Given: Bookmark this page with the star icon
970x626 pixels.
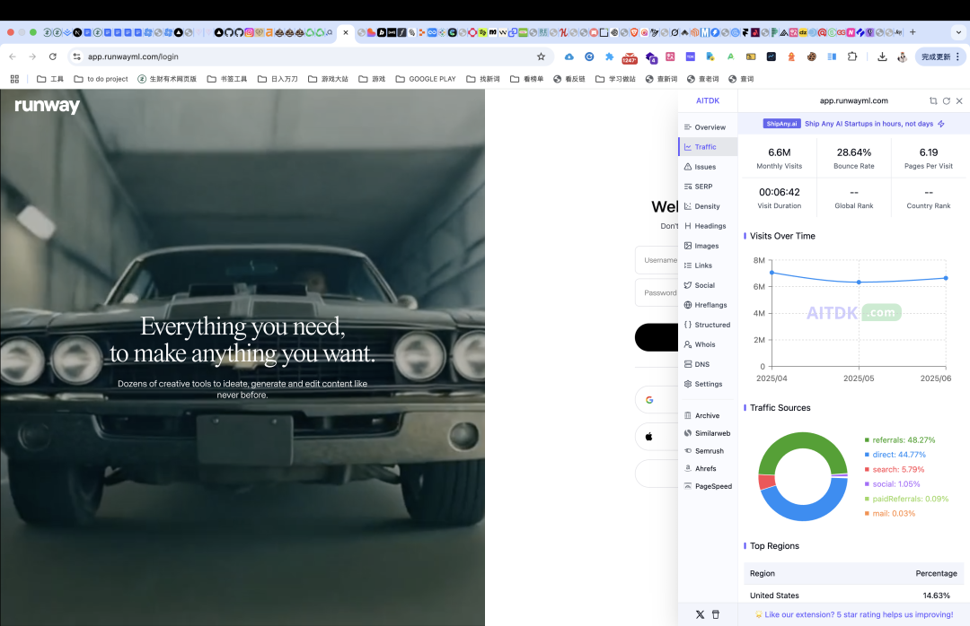Looking at the screenshot, I should (542, 57).
